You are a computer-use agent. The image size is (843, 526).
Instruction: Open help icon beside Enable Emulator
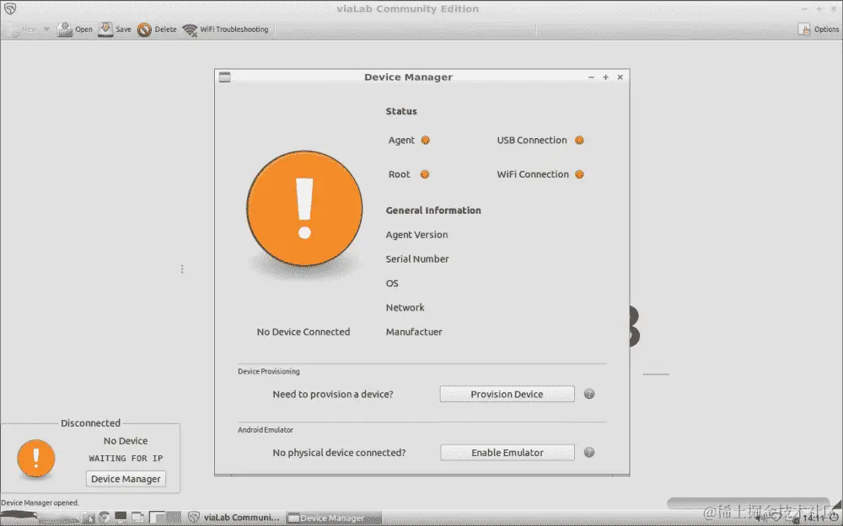tap(589, 453)
